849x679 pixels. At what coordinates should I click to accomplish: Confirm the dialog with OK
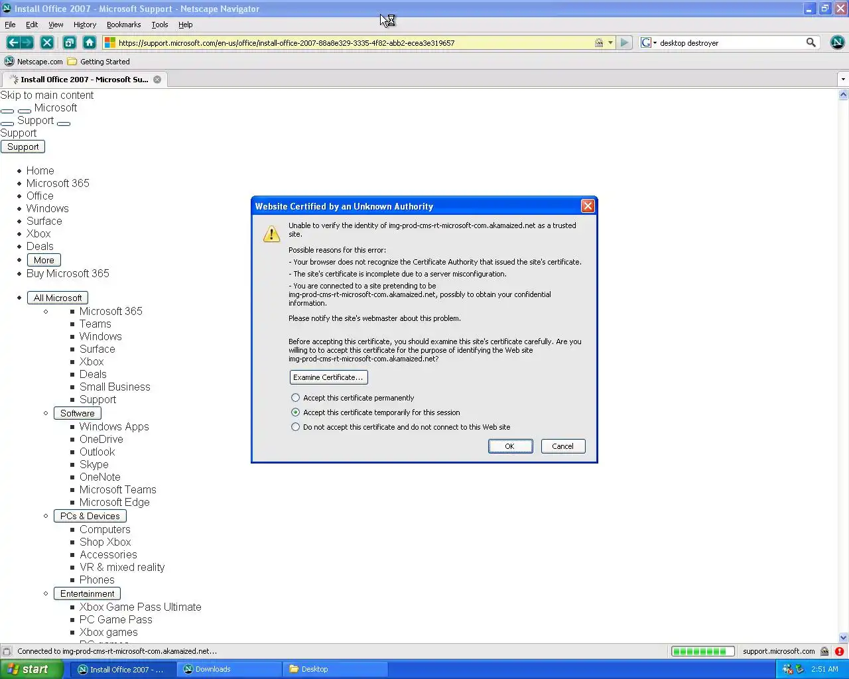510,446
